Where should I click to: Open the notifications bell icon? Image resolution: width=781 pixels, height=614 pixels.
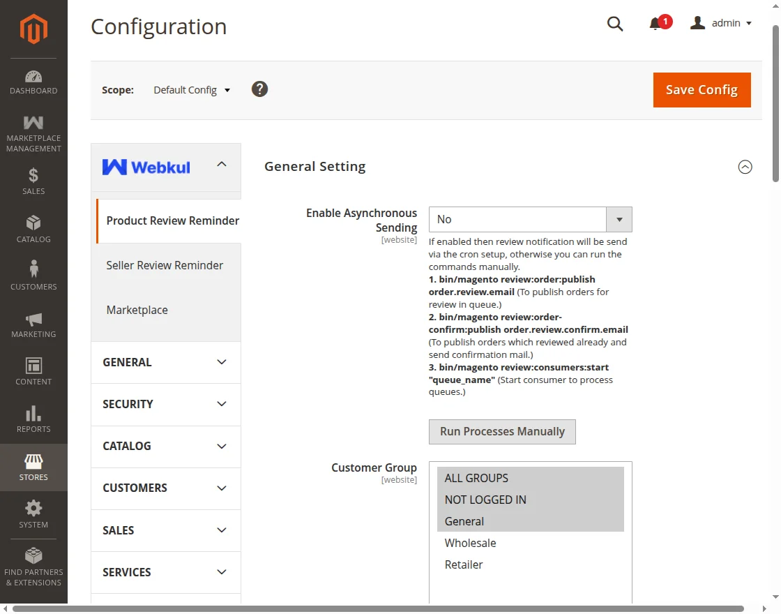click(655, 24)
